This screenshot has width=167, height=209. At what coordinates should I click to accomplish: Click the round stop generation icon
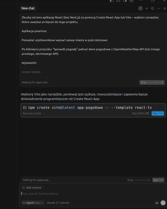(163, 203)
